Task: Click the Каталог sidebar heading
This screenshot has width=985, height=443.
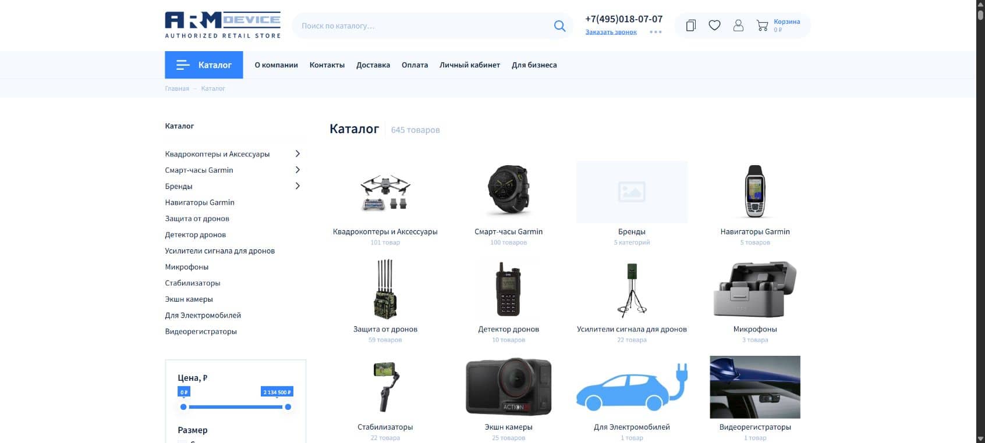Action: [x=179, y=126]
